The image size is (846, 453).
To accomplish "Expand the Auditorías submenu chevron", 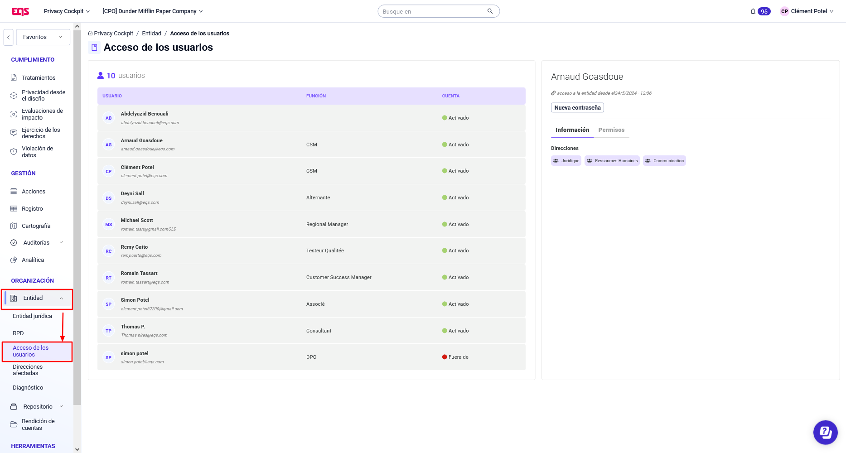I will coord(61,243).
